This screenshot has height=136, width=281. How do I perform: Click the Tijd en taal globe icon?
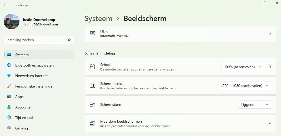[x=9, y=118]
